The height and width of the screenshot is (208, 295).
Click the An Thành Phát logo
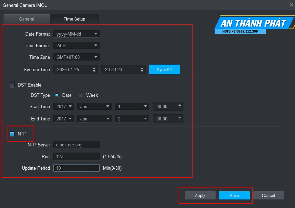(x=253, y=25)
